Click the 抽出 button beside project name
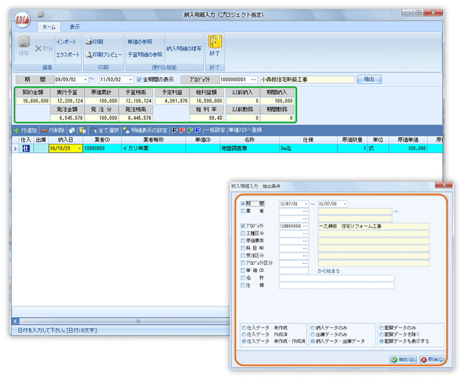This screenshot has height=379, width=464. 369,79
